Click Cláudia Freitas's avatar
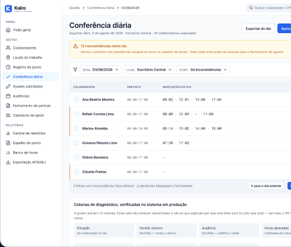This screenshot has height=247, width=291. [x=76, y=172]
